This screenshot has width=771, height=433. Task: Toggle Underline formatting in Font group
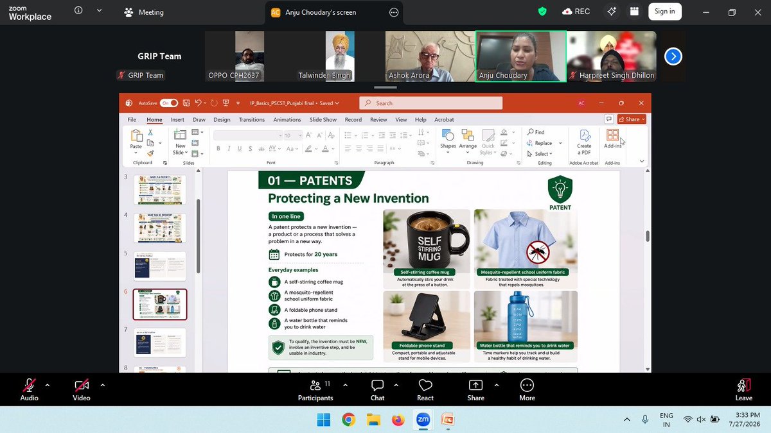tap(240, 148)
